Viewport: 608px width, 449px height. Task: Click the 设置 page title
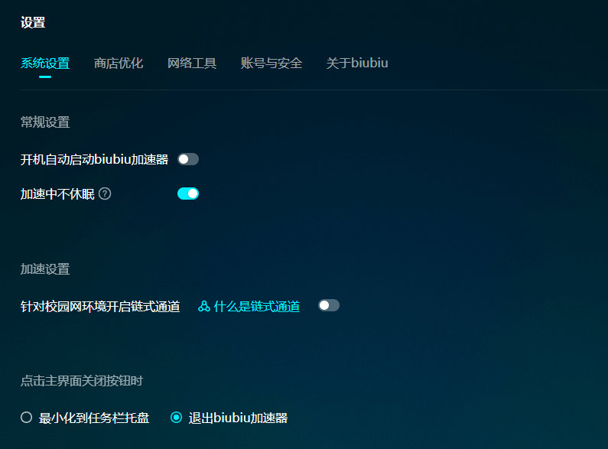[x=33, y=22]
